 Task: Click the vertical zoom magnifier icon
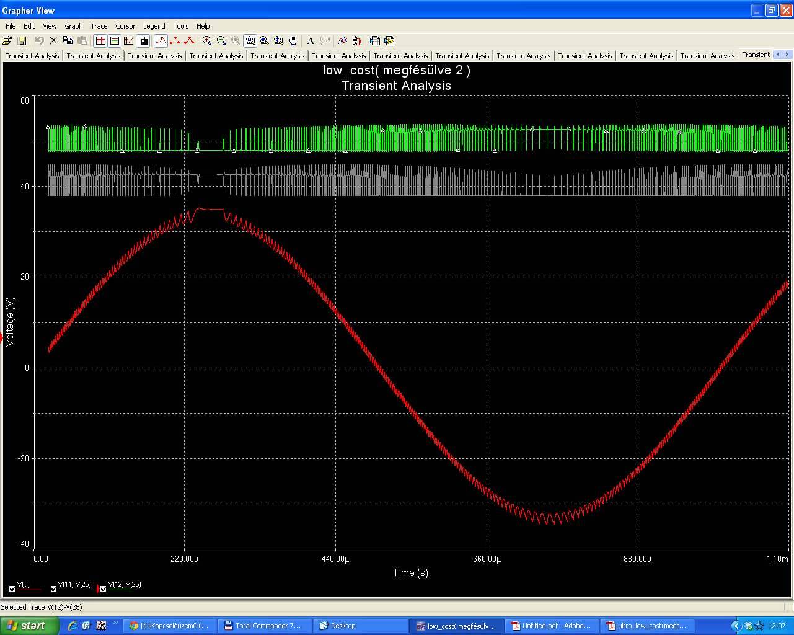(279, 41)
